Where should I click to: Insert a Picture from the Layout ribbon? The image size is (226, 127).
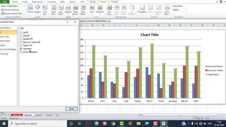coord(30,9)
